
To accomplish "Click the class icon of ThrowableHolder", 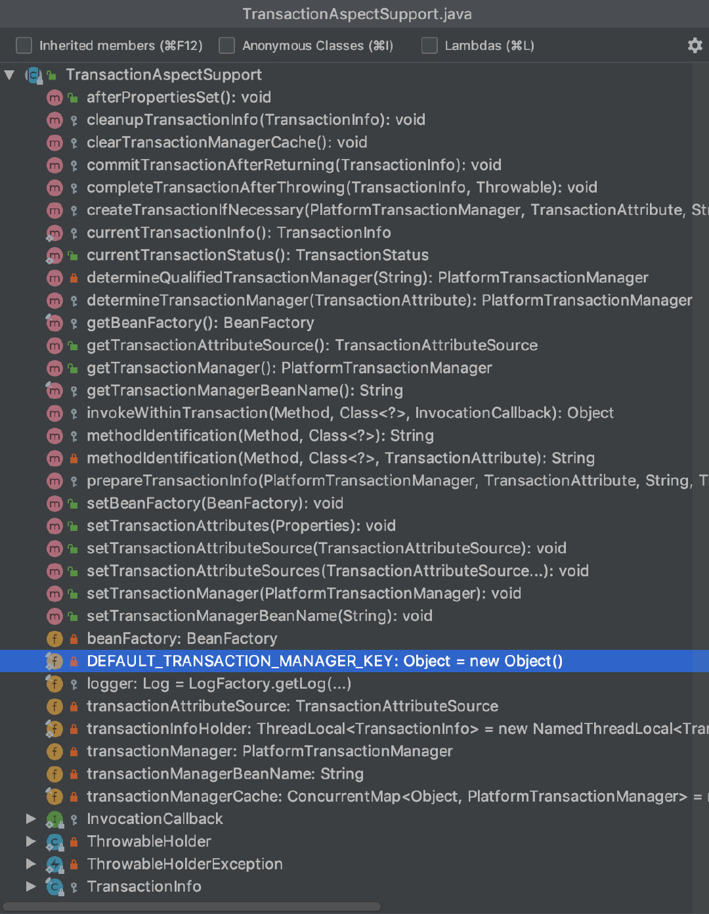I will (x=54, y=842).
